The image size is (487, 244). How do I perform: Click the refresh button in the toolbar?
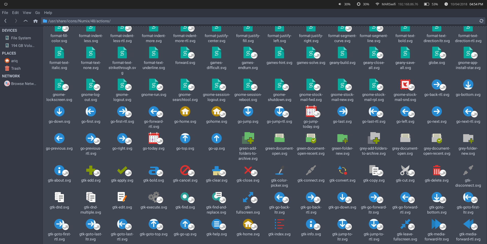481,21
